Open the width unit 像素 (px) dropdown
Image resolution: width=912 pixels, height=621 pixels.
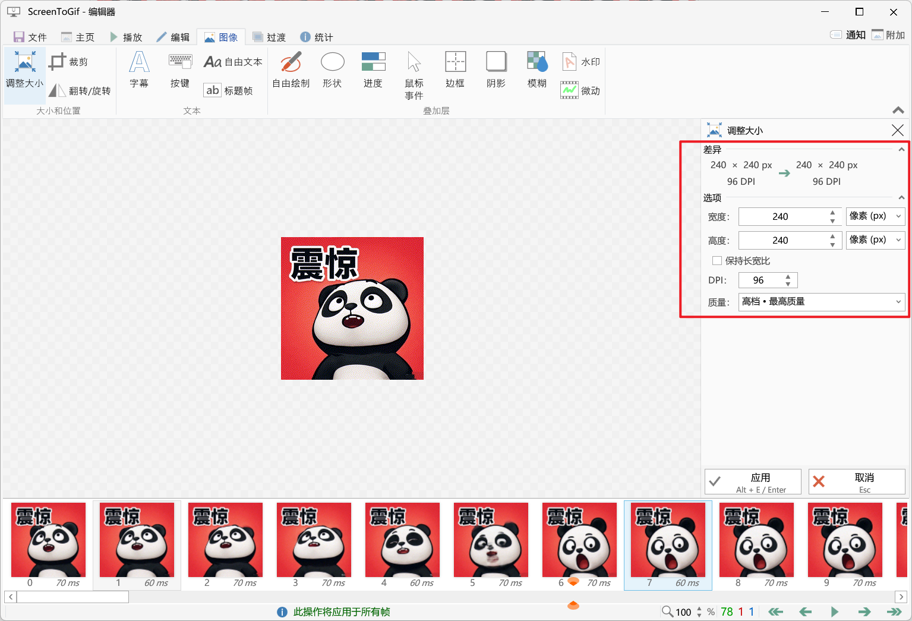pos(876,216)
